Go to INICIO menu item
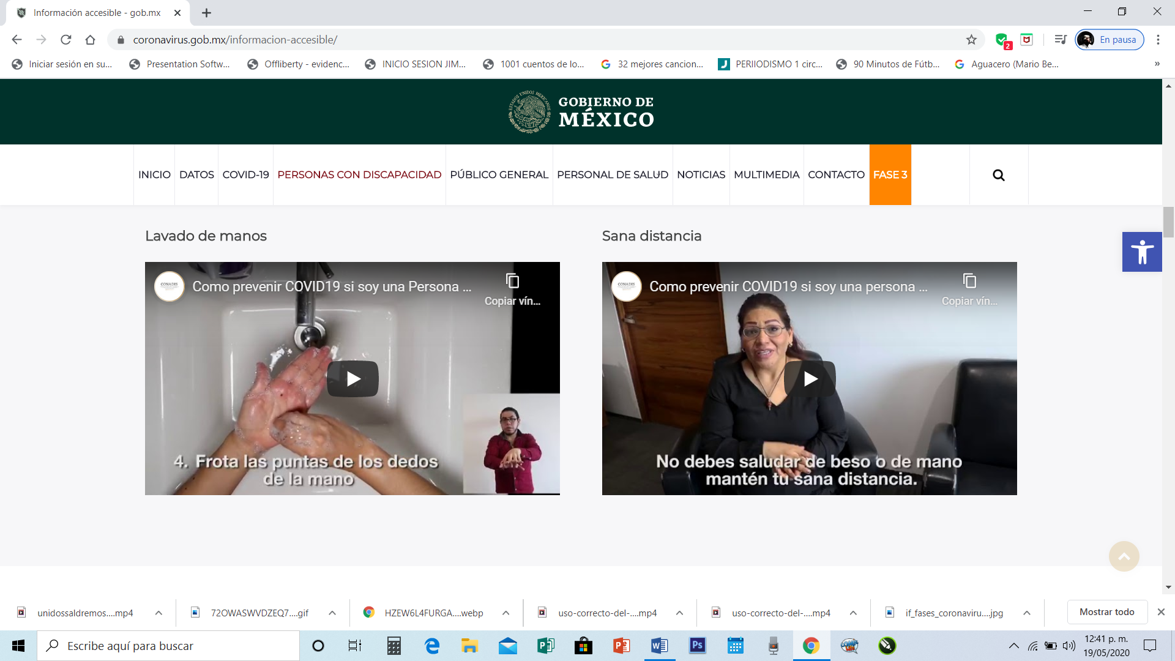 tap(154, 175)
